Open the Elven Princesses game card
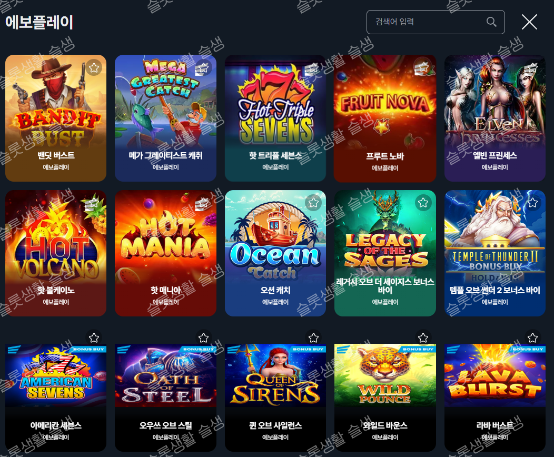 (494, 118)
